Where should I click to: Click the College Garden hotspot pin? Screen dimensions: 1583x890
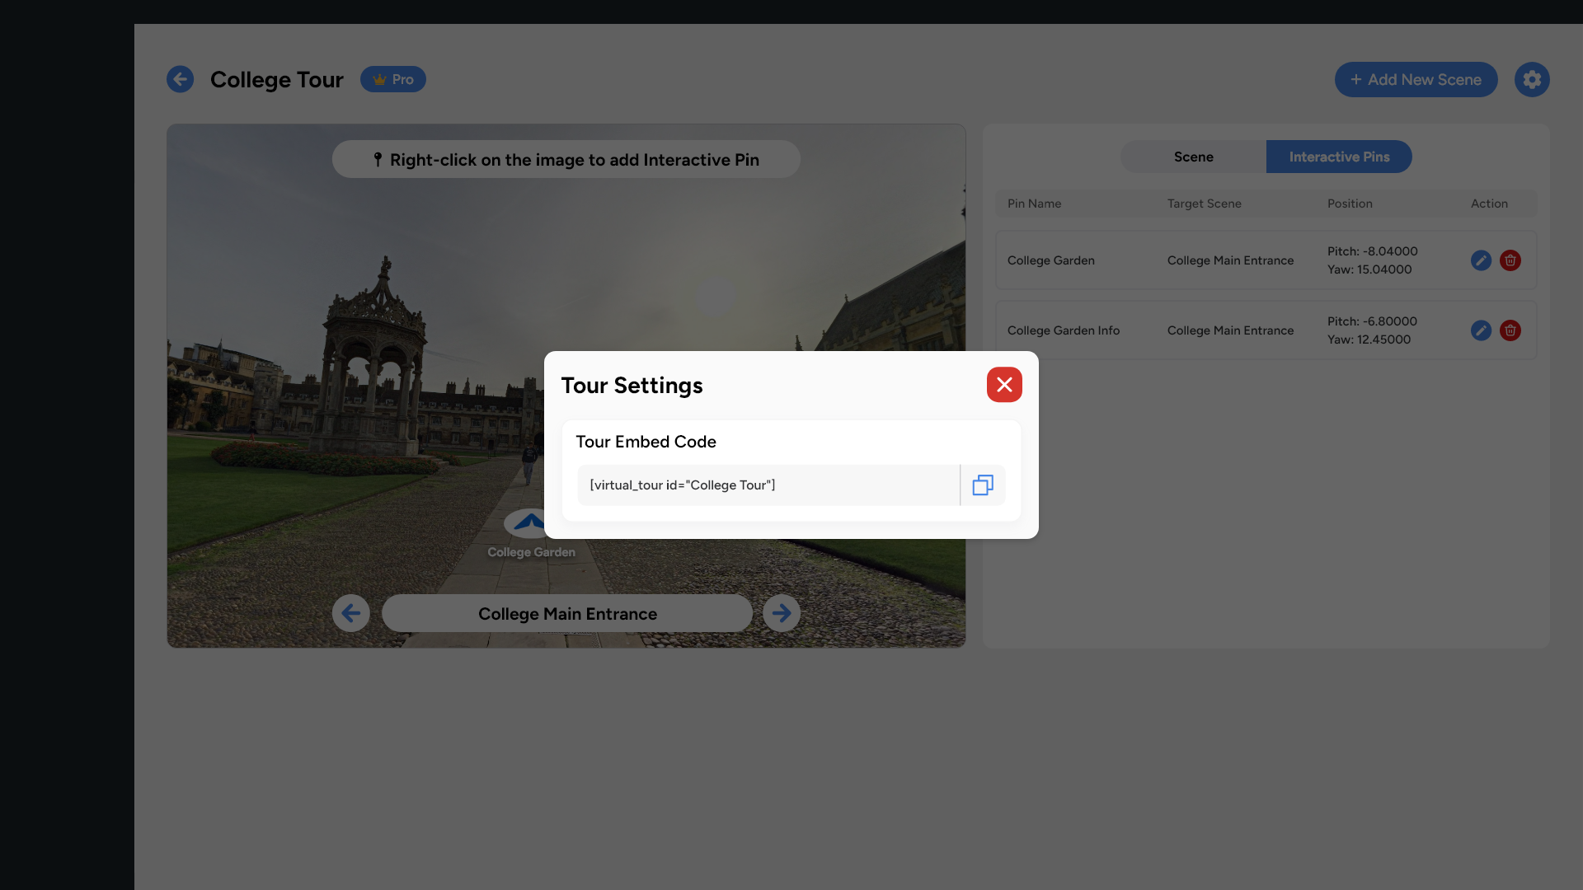[x=529, y=523]
